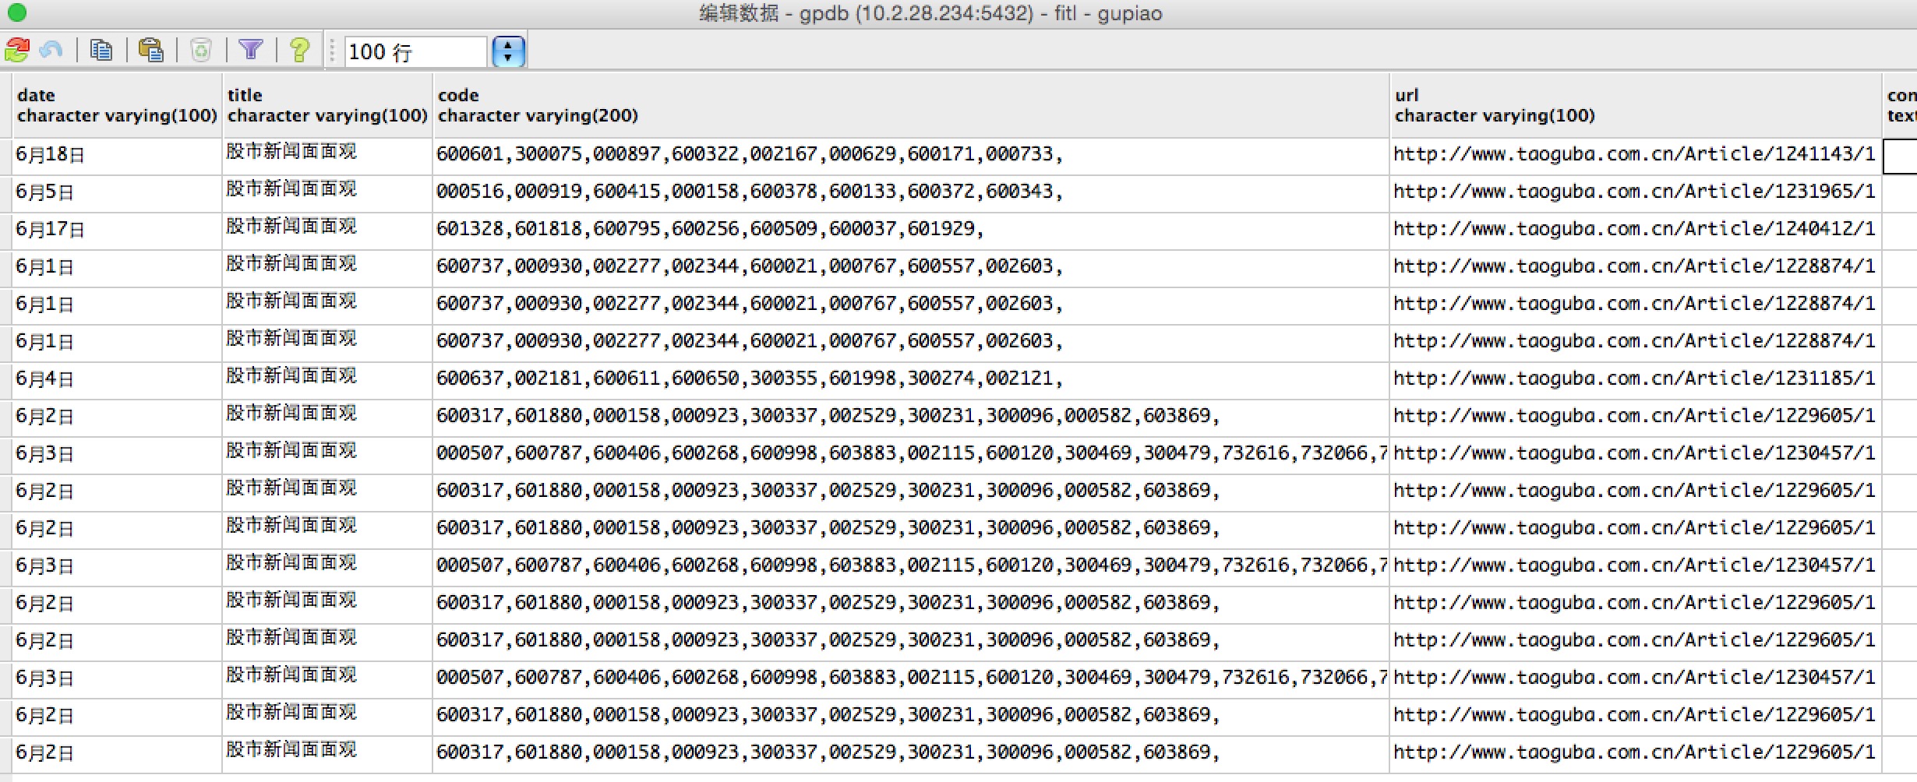Screen dimensions: 1917x782
Task: Click the Copy icon in toolbar
Action: [101, 51]
